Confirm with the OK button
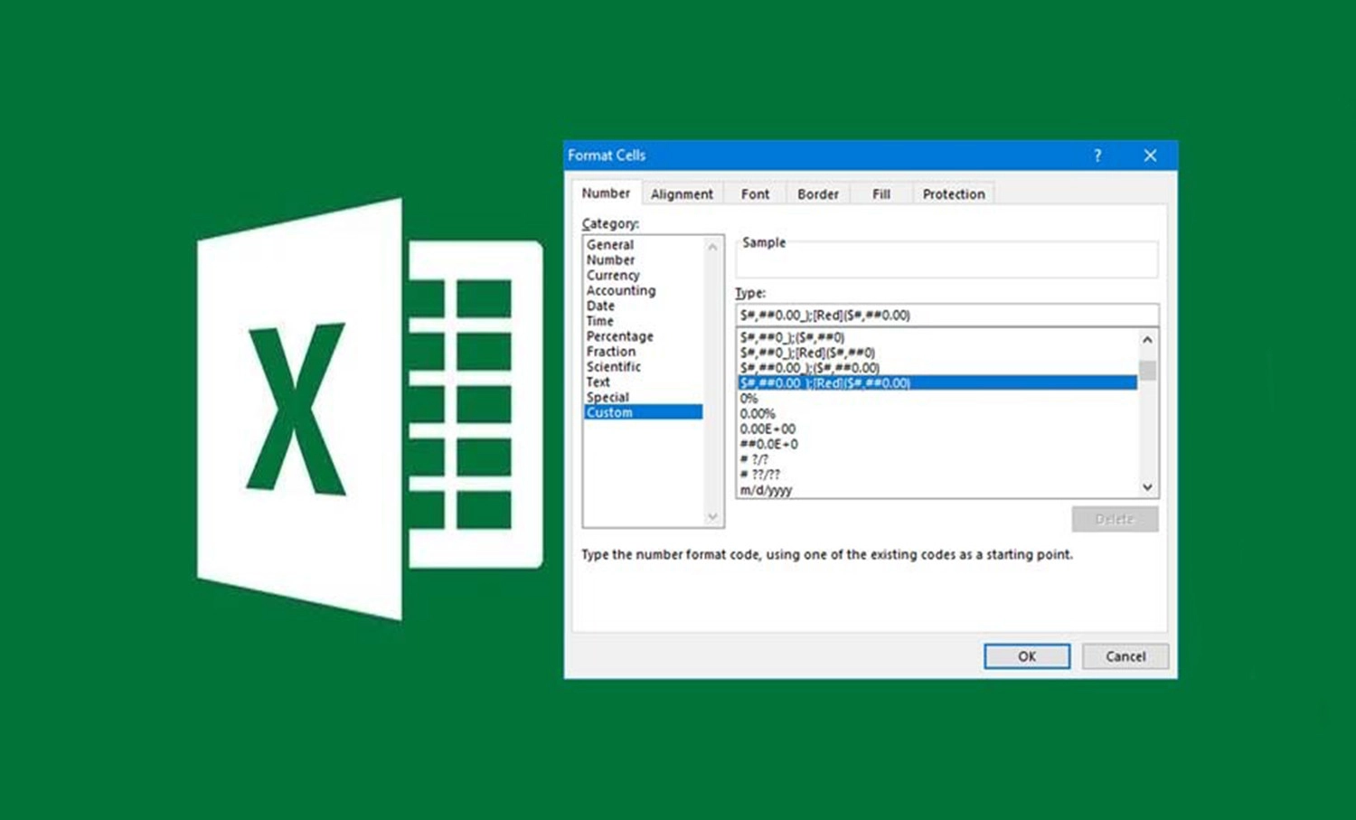1356x820 pixels. click(x=1027, y=656)
